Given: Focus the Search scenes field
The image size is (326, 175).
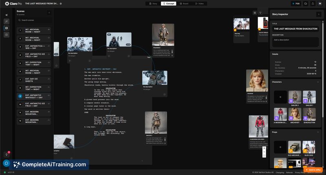Looking at the screenshot, I should coord(34,20).
